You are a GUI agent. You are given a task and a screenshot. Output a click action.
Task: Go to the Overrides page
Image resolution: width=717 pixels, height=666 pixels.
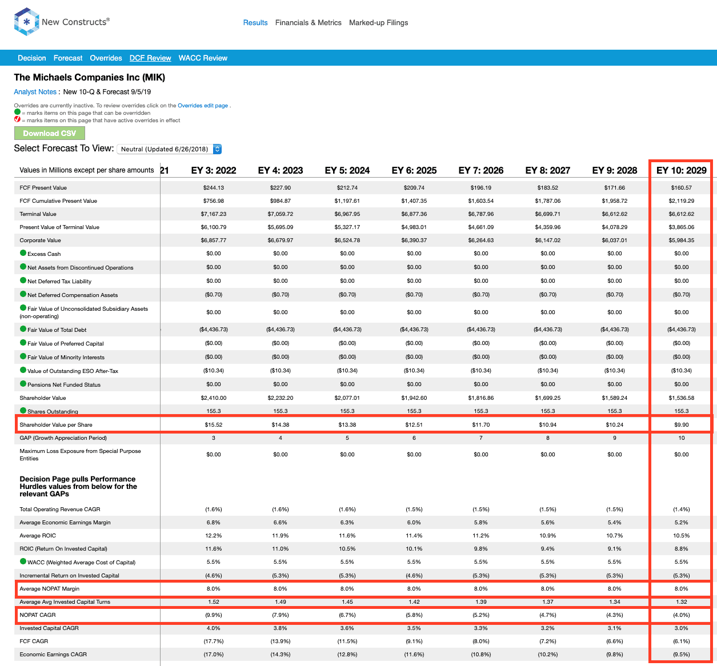click(x=106, y=58)
